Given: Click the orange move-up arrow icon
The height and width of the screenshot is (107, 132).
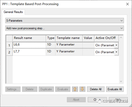Looking at the screenshot, I should point(75,89).
